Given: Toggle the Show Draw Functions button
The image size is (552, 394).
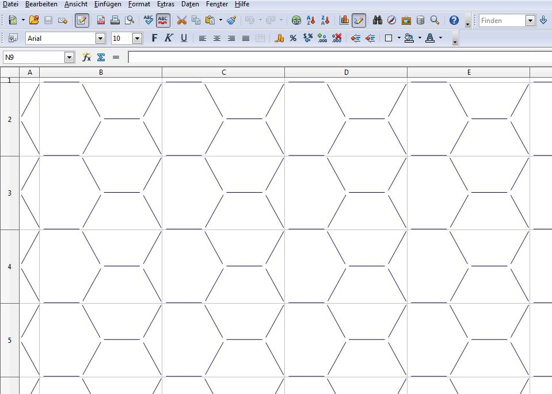Looking at the screenshot, I should coord(359,20).
